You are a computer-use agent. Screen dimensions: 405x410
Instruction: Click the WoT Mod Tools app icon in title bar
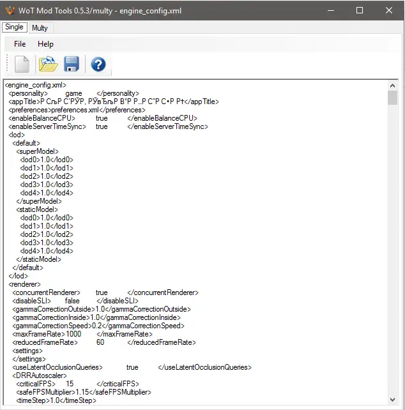(10, 10)
